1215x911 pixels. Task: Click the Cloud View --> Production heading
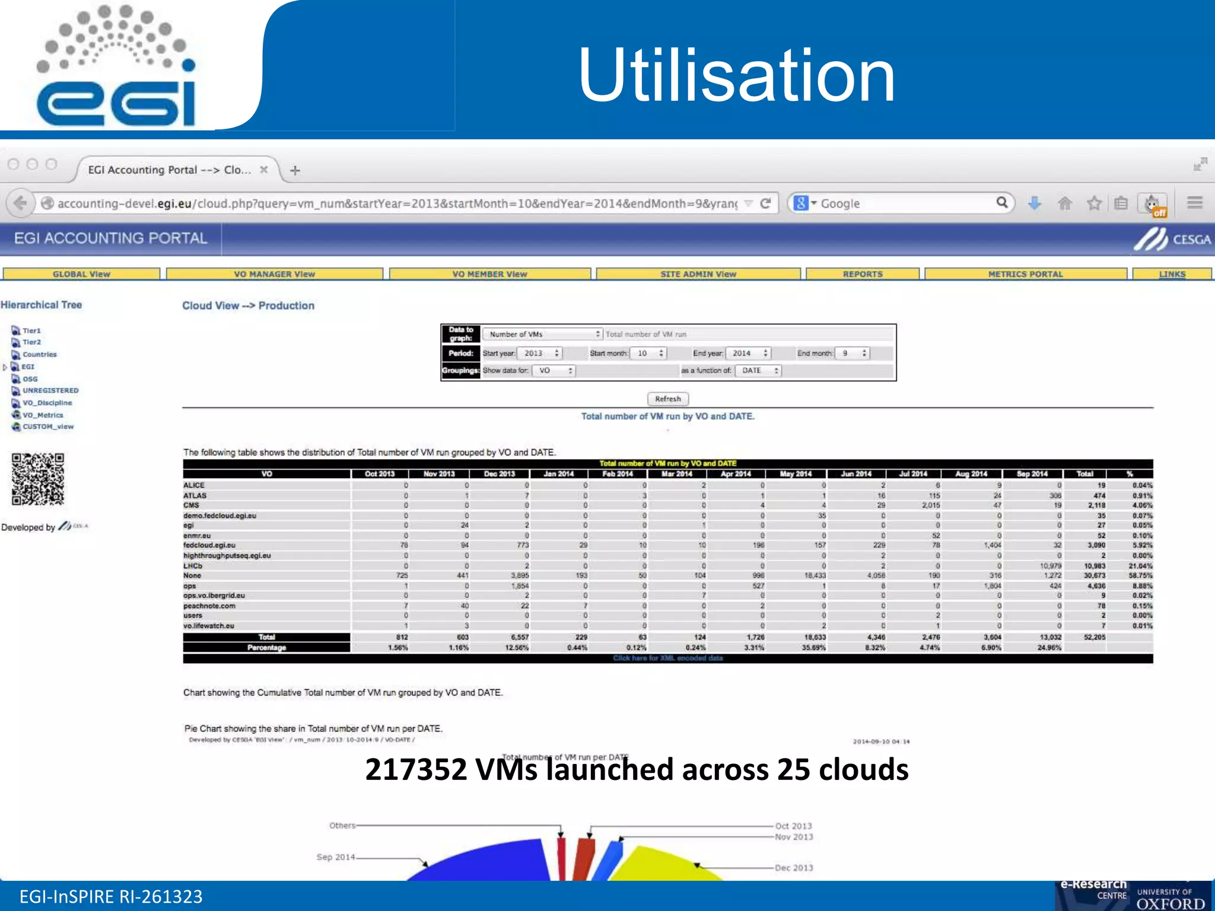(248, 305)
